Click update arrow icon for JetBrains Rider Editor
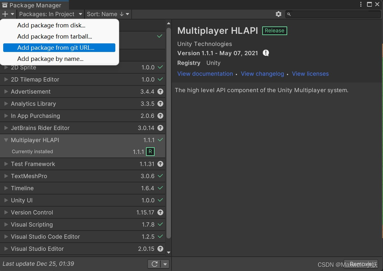Viewport: 383px width, 271px height. coord(160,128)
